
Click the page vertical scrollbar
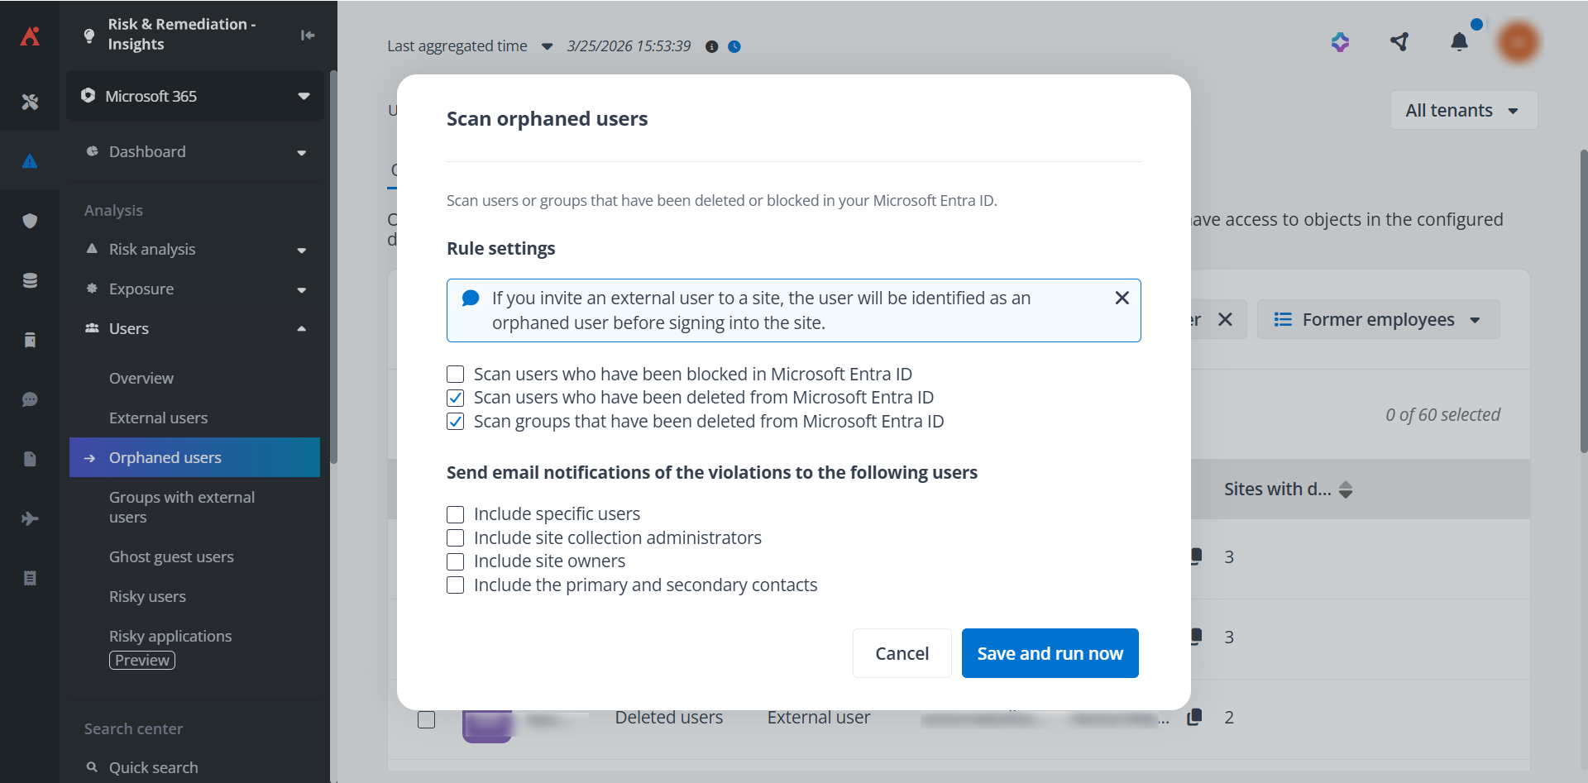click(x=1583, y=301)
